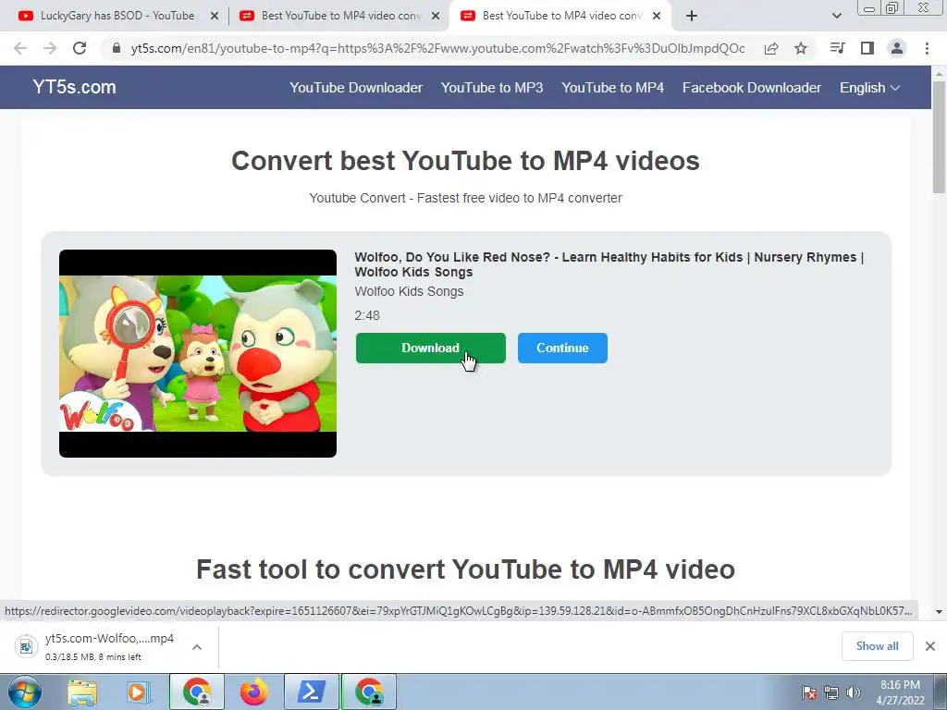Close the LuckyGary has BSOD tab
Viewport: 947px width, 710px height.
(215, 17)
